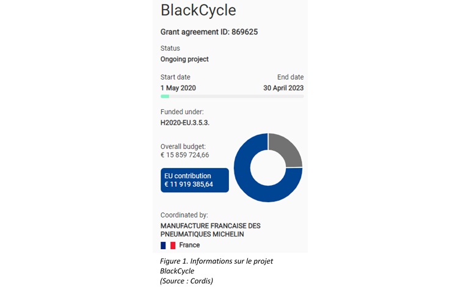Click the grey segment of donut chart
458x287 pixels.
(x=286, y=150)
